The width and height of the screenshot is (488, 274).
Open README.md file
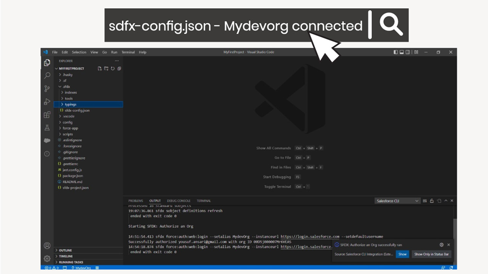72,182
